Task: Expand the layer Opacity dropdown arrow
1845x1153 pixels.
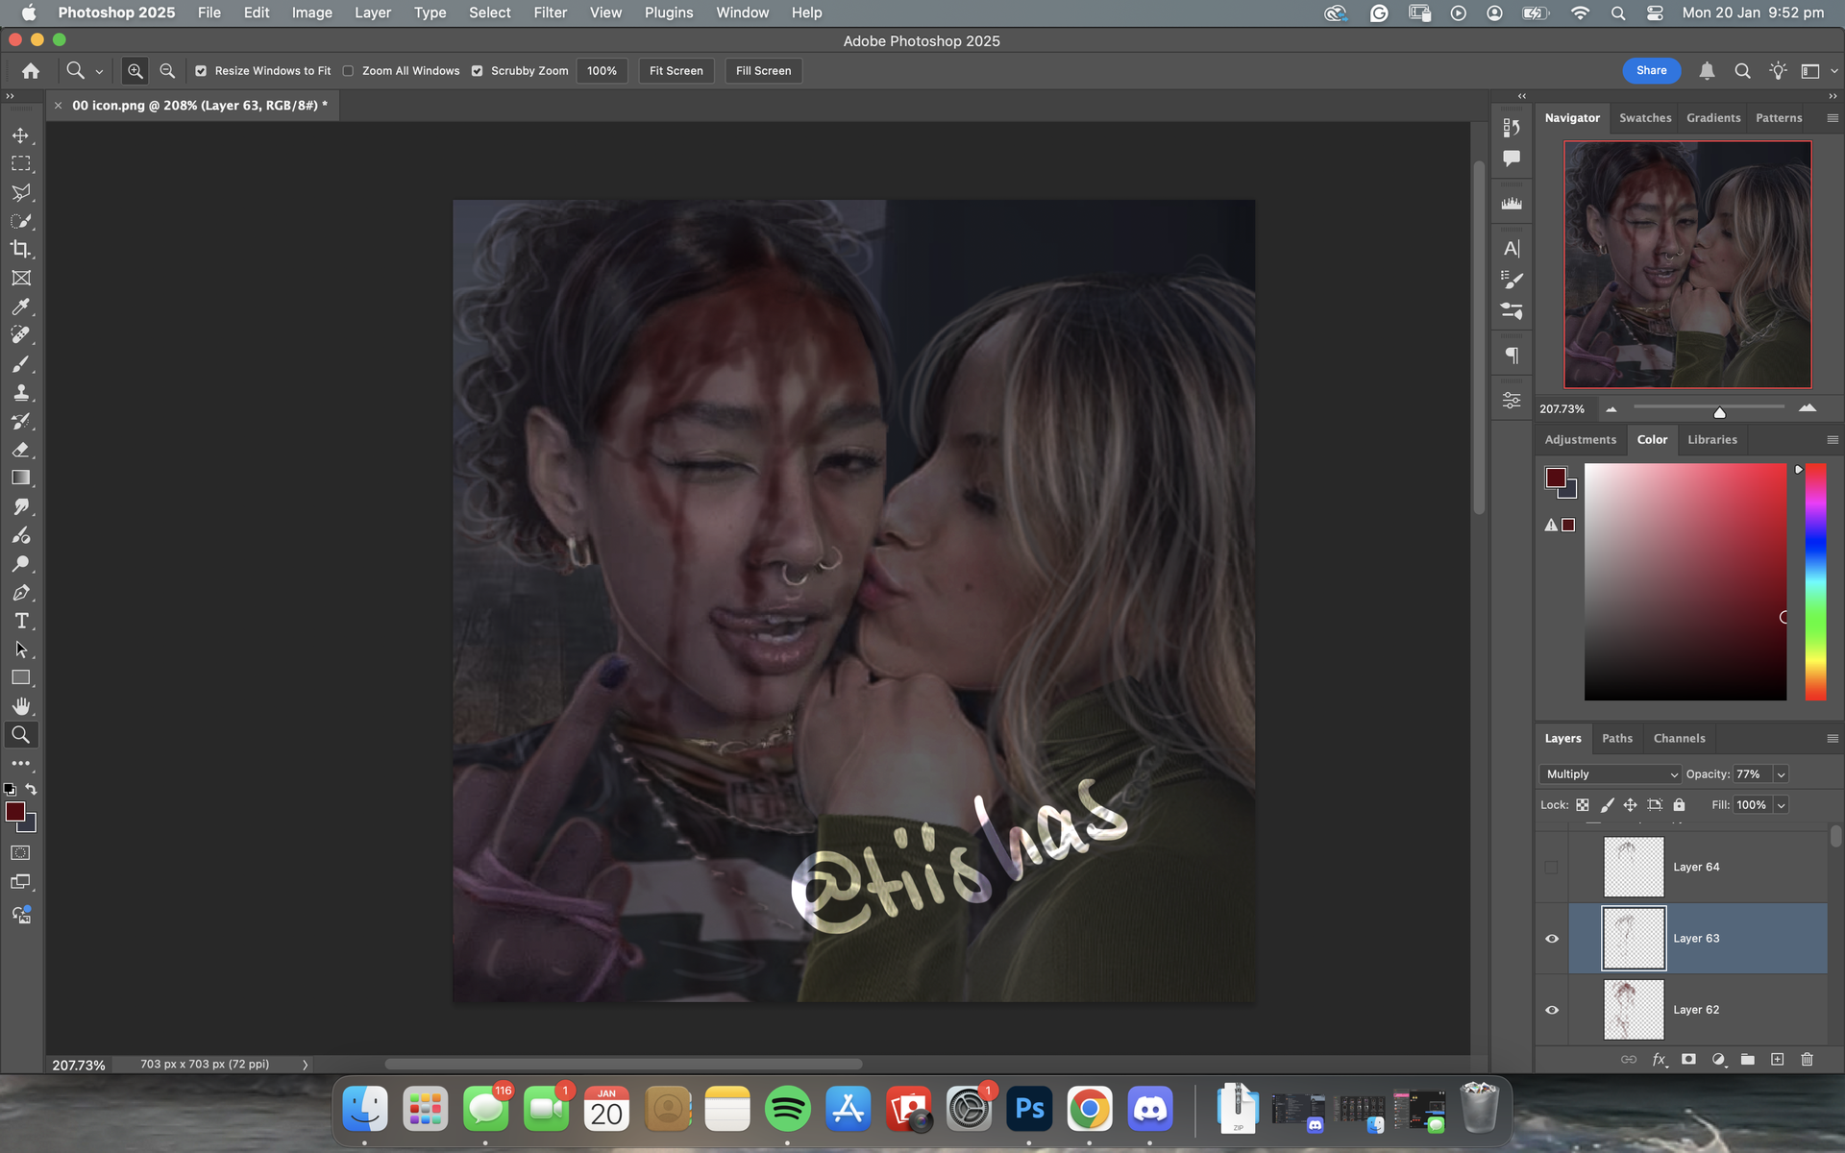Action: [1781, 774]
